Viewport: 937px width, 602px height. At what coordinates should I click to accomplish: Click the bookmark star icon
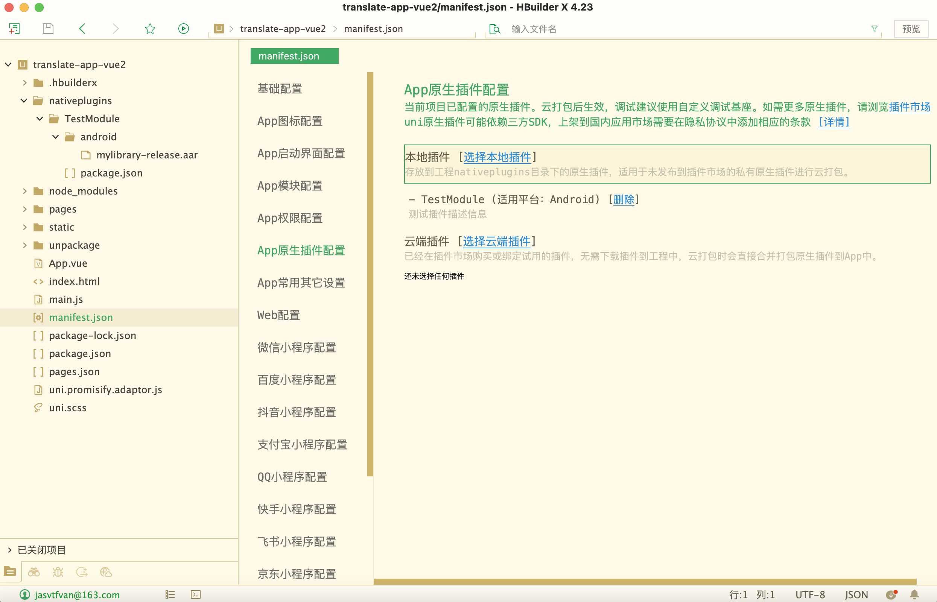click(150, 29)
